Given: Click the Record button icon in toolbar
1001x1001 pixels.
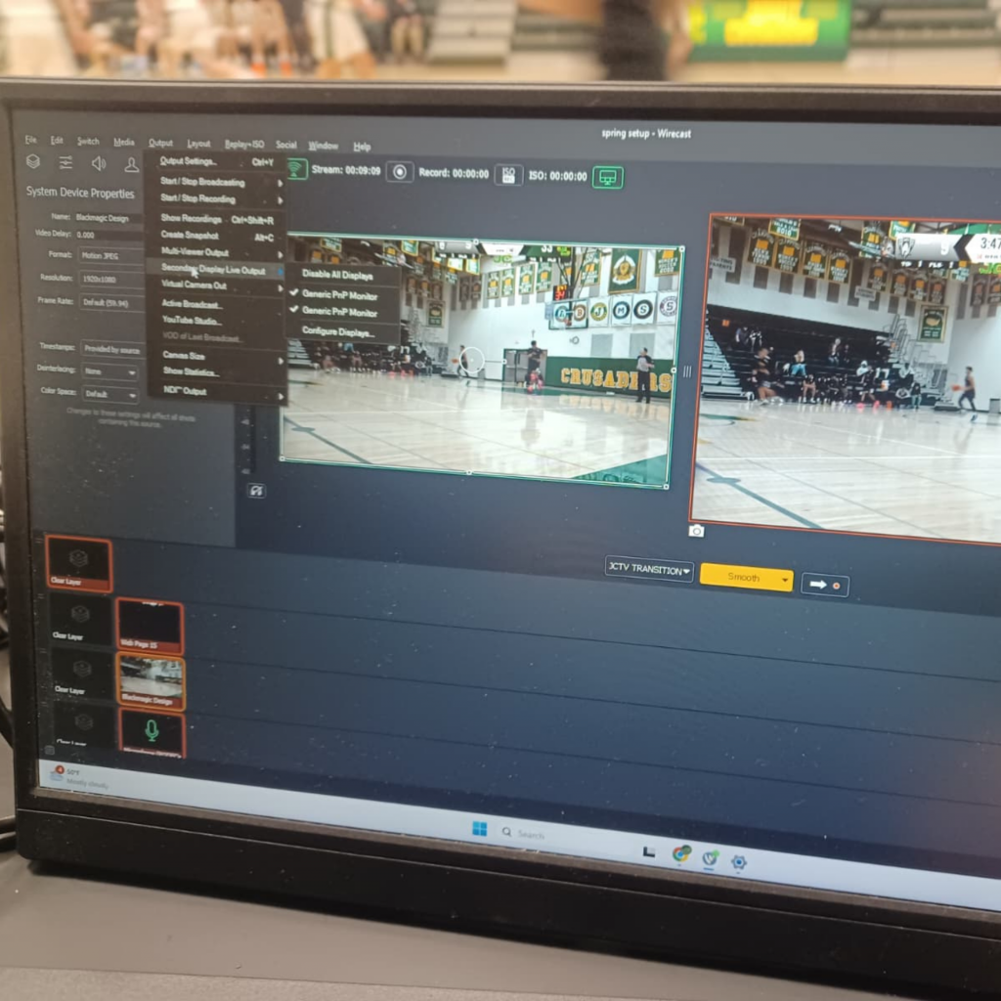Looking at the screenshot, I should tap(399, 172).
